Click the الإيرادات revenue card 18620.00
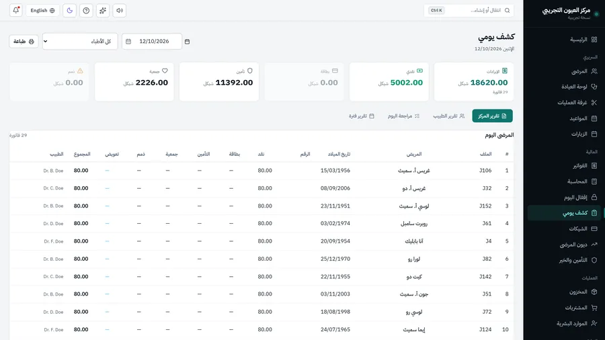The height and width of the screenshot is (340, 605). (474, 82)
